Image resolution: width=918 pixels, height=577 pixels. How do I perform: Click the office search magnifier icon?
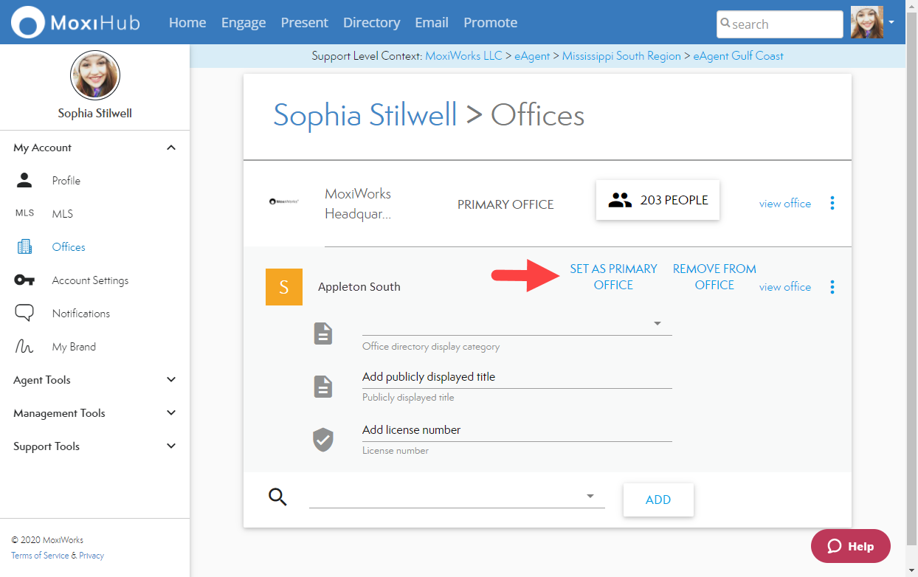(x=277, y=497)
